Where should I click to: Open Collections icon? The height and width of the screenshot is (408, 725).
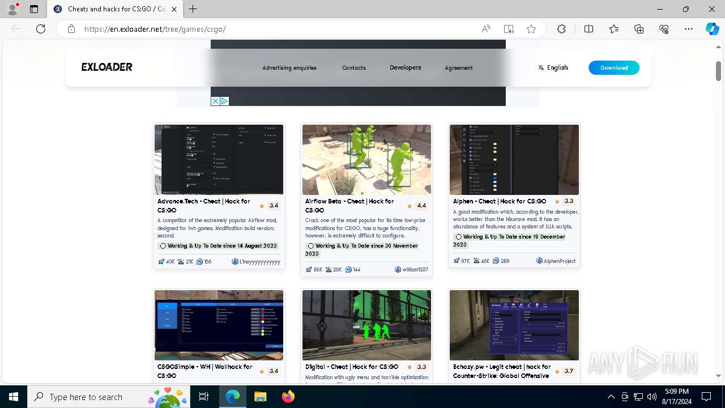click(639, 29)
